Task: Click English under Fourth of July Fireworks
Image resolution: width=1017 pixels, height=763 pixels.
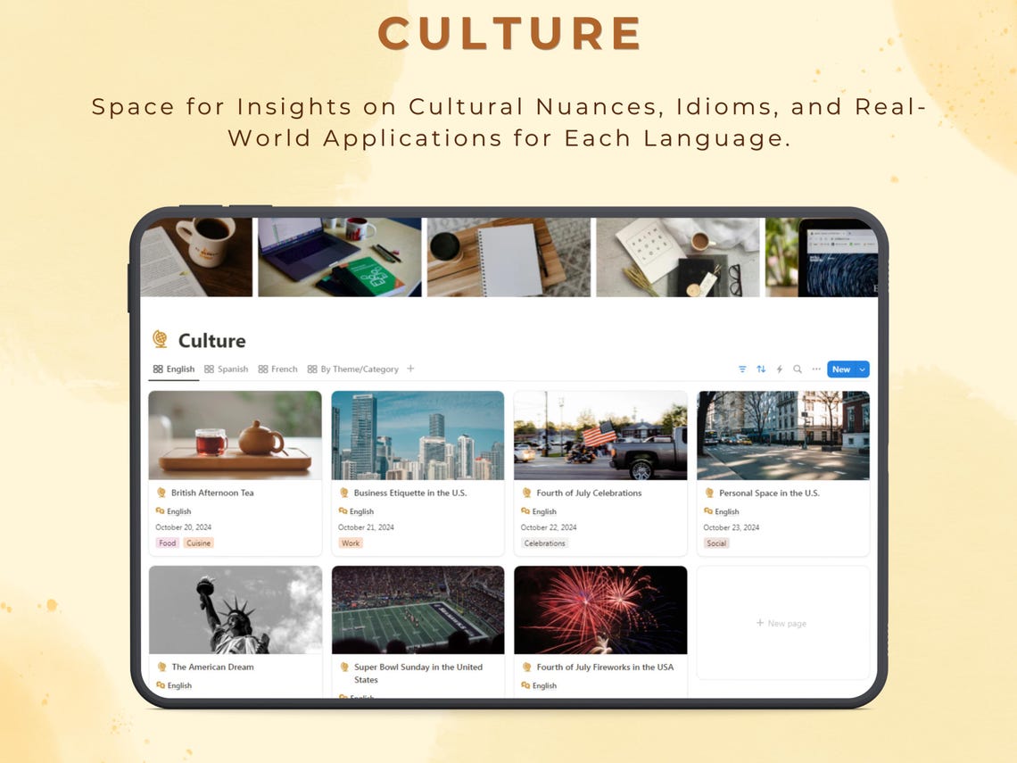Action: point(539,685)
